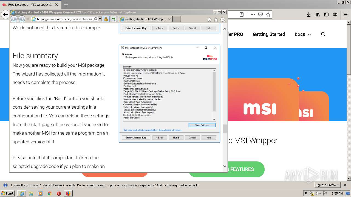
Task: Open the Firefox hamburger menu
Action: [x=346, y=15]
